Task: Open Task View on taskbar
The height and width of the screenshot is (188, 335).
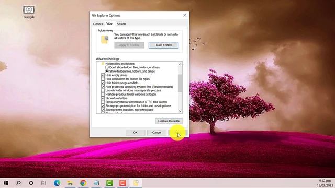Action: point(43,183)
